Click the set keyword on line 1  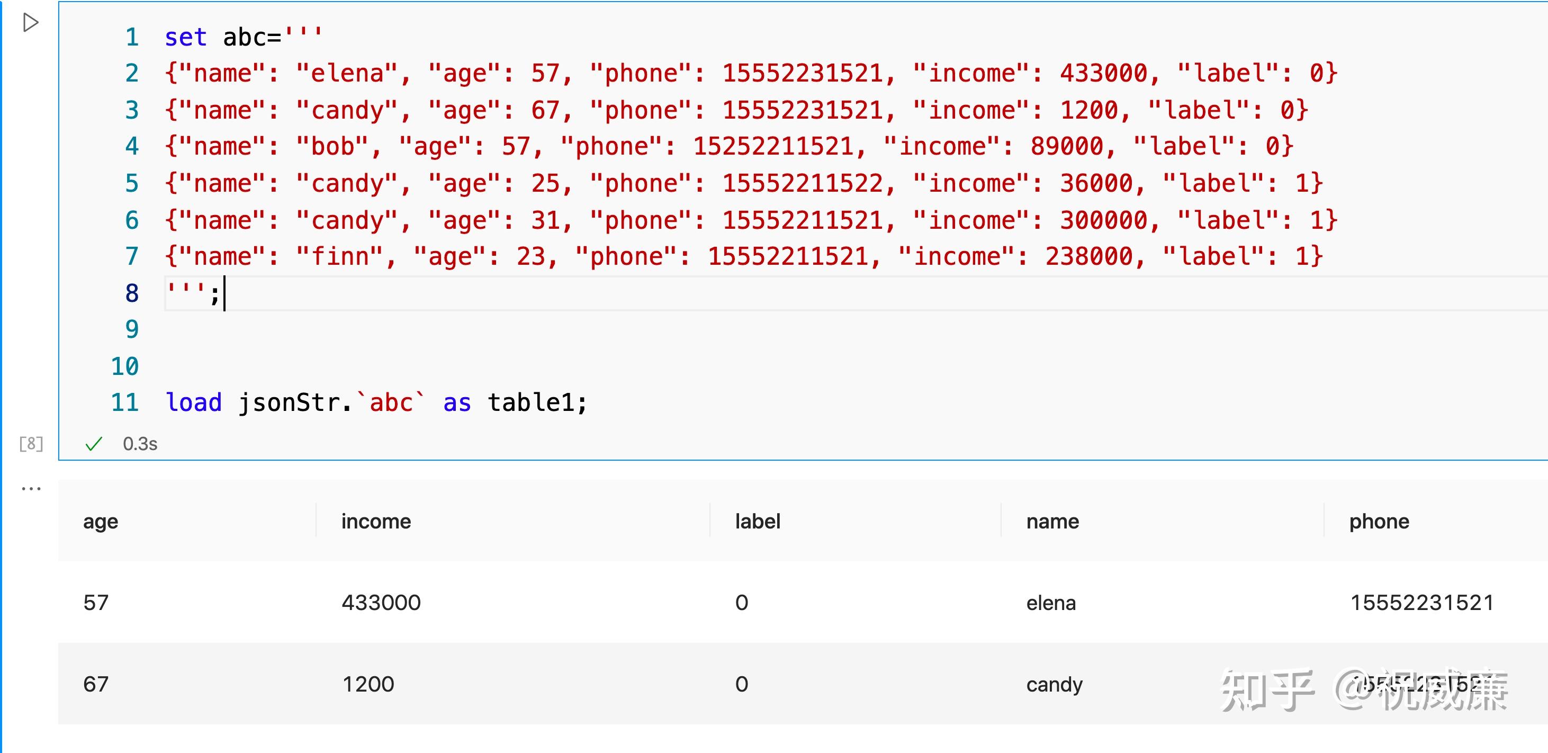click(x=185, y=37)
